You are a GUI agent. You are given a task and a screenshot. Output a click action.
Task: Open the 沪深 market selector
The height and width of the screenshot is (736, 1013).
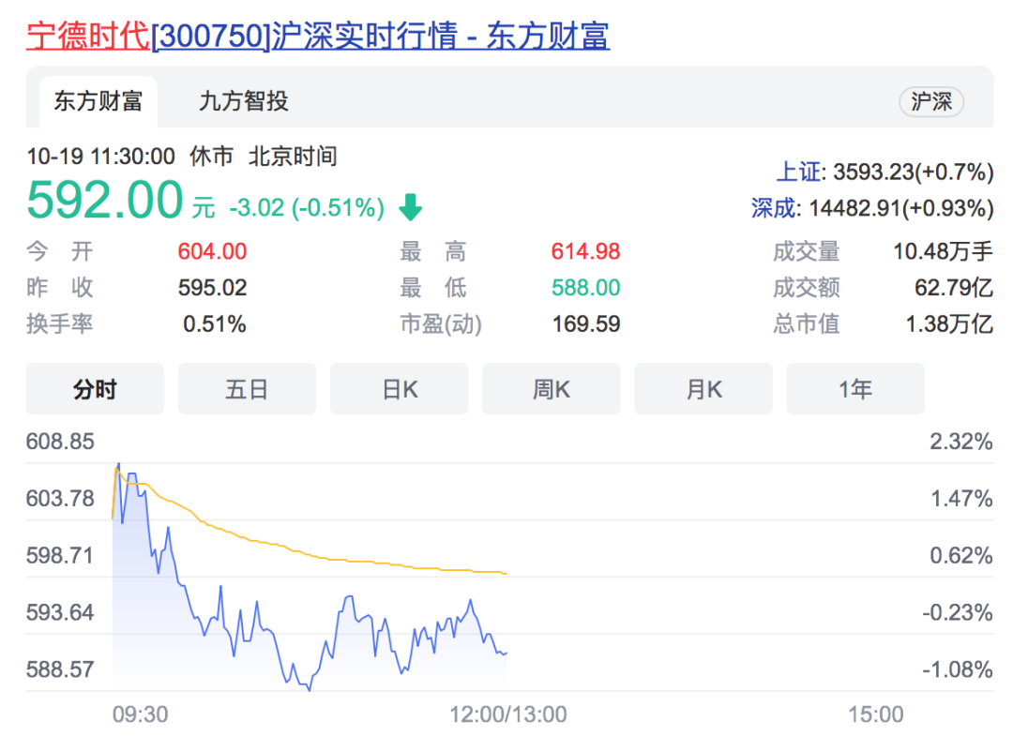(x=931, y=101)
